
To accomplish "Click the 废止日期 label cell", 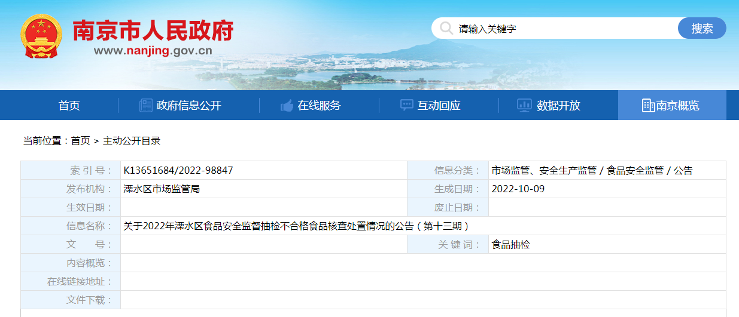I will coord(448,208).
